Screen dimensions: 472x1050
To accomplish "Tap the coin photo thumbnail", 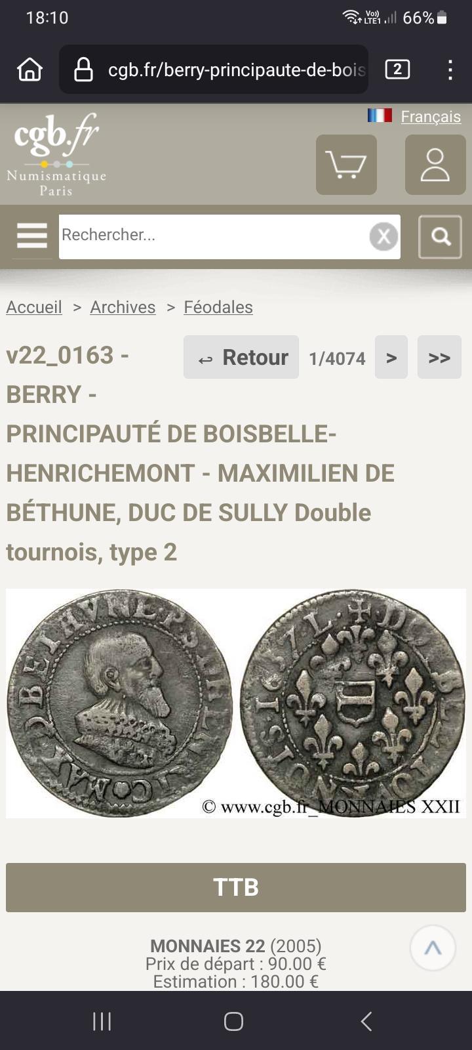I will click(236, 703).
